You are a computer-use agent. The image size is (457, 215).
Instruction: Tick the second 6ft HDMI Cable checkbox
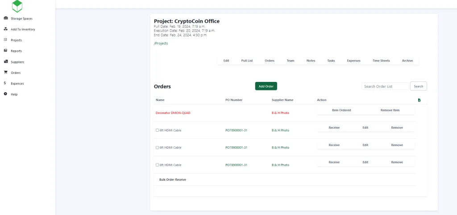click(157, 147)
